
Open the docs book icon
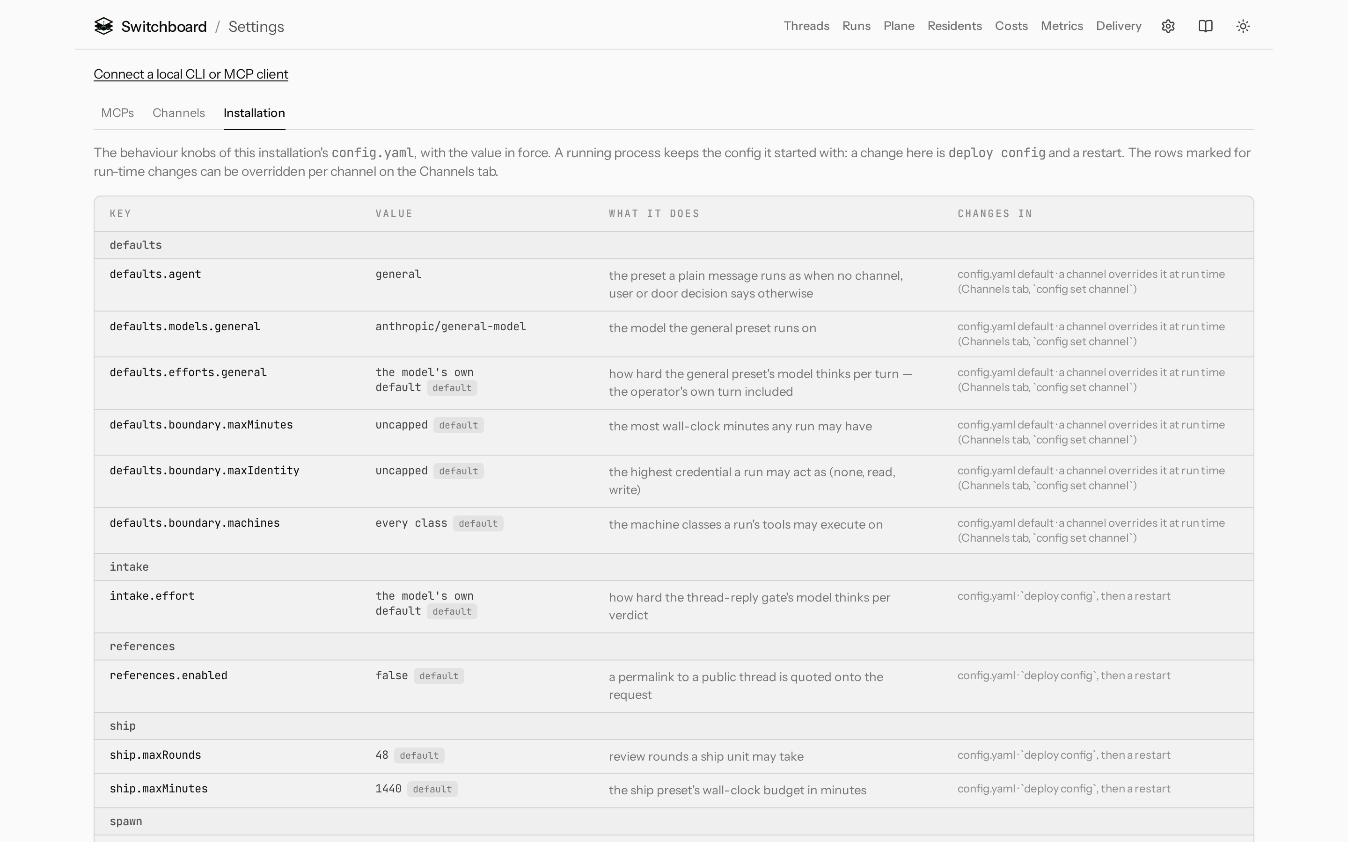click(1205, 26)
